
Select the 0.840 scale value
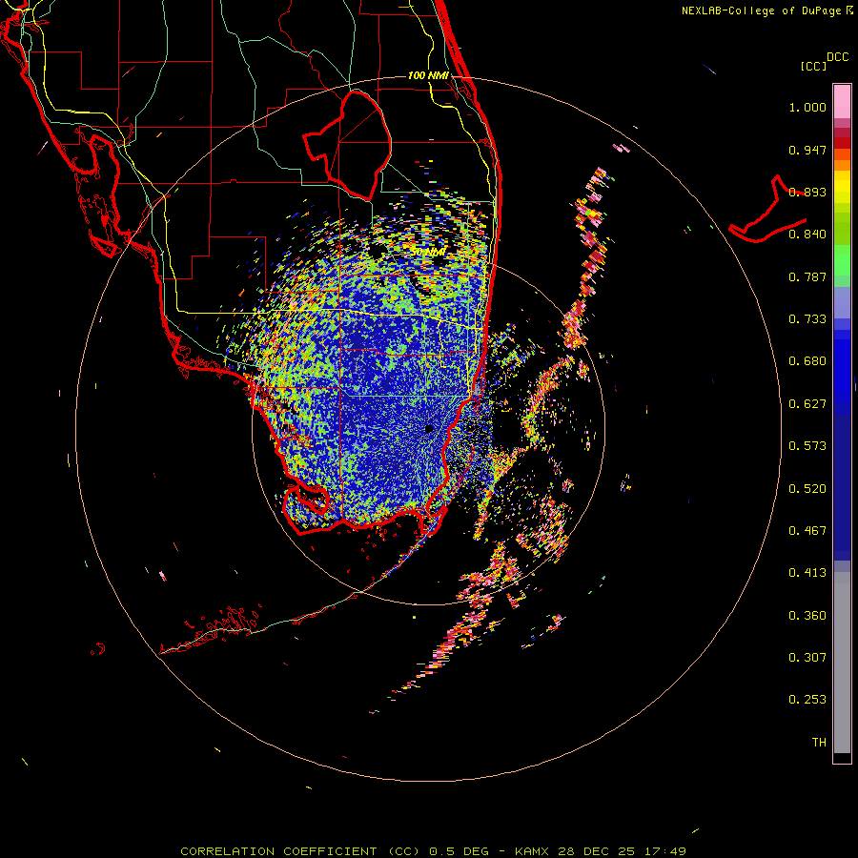(x=807, y=235)
